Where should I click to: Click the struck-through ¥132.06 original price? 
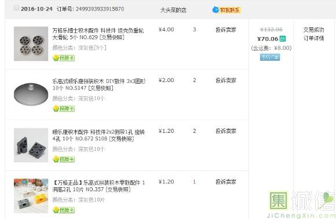click(x=271, y=29)
